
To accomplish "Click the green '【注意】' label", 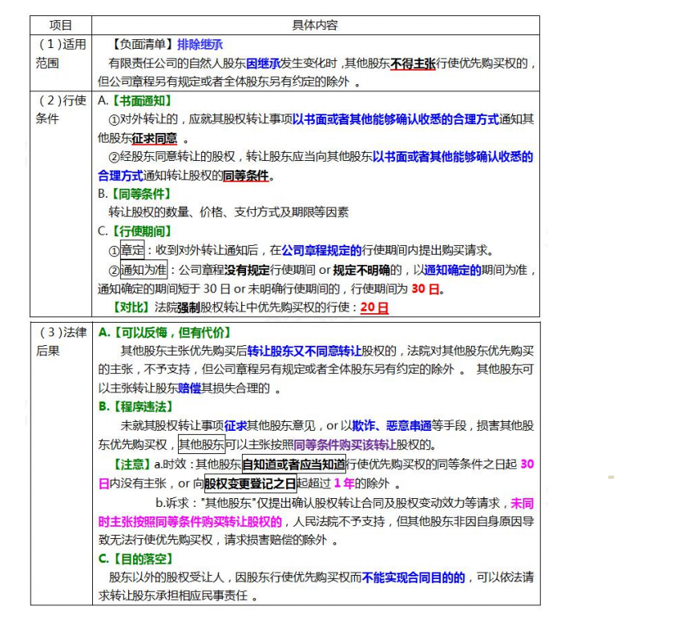I will click(131, 464).
